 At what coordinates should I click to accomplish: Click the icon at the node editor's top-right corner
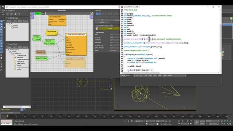tap(92, 13)
